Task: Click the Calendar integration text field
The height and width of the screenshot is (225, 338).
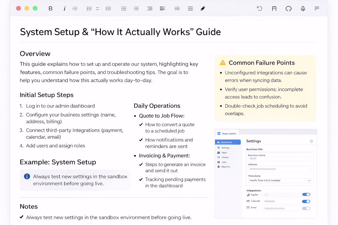Action: (x=282, y=201)
